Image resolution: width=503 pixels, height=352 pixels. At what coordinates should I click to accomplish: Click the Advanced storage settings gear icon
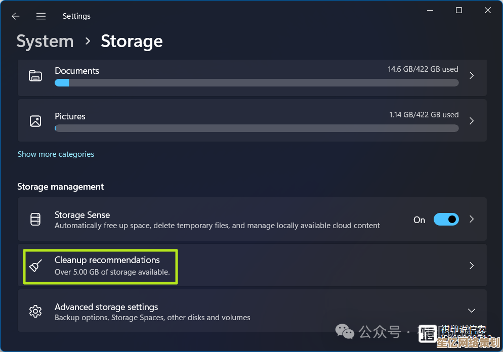click(35, 311)
